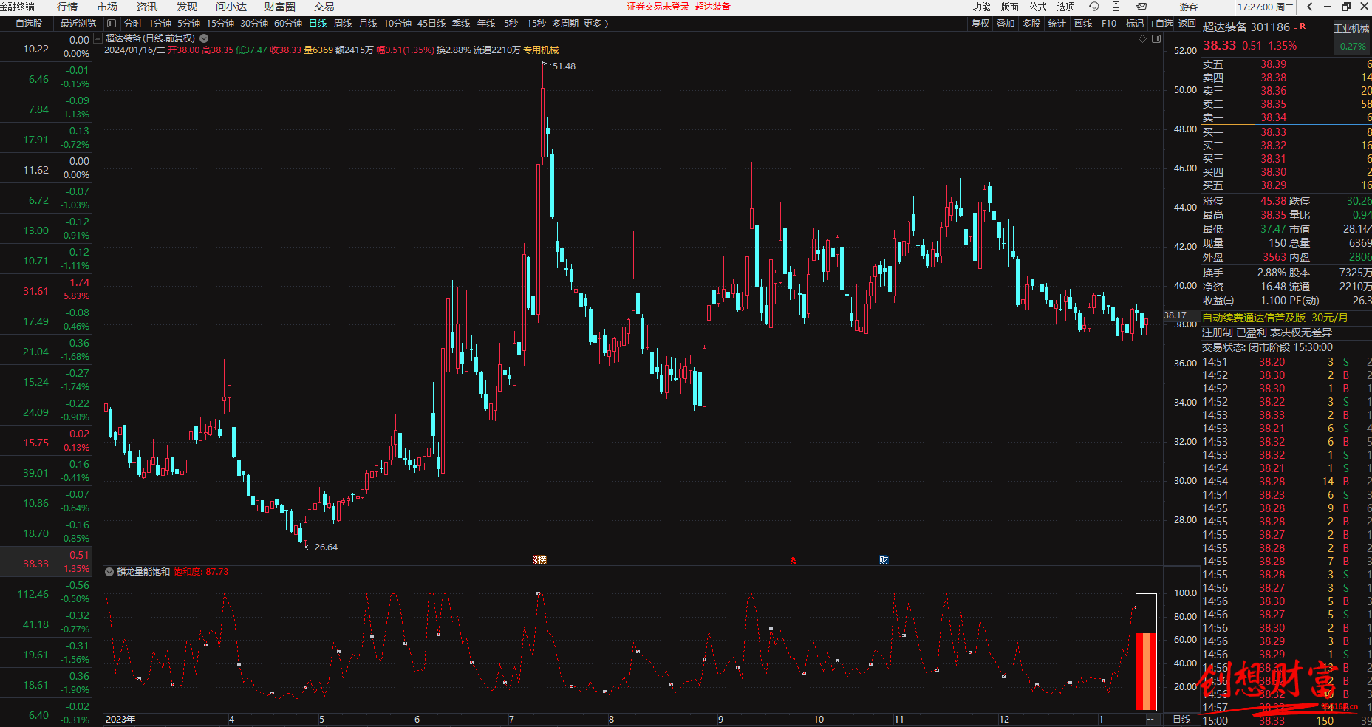Click the 卖一 38.34 order row
Image resolution: width=1372 pixels, height=727 pixels.
point(1286,117)
